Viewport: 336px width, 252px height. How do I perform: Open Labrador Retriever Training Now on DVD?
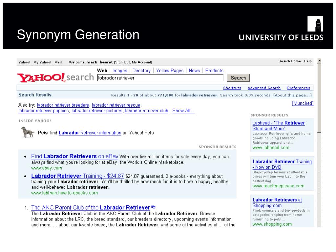282,164
